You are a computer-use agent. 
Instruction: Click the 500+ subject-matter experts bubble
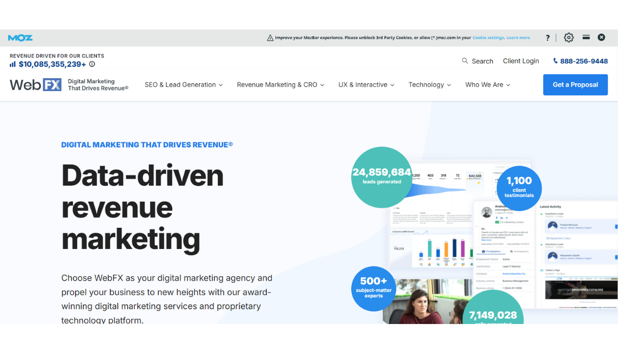coord(373,289)
